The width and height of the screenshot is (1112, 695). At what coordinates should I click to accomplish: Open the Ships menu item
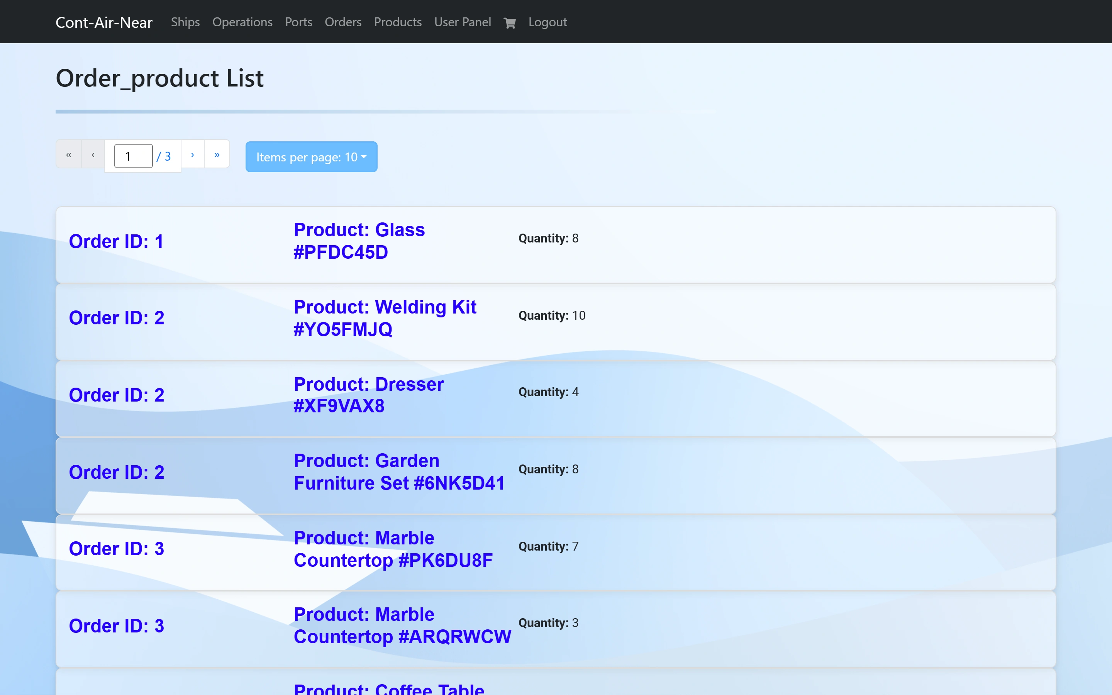185,22
